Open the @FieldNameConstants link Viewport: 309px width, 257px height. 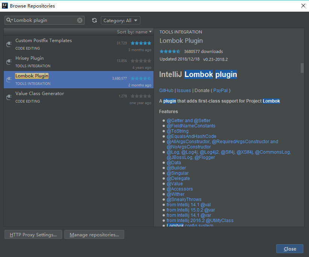pyautogui.click(x=191, y=126)
